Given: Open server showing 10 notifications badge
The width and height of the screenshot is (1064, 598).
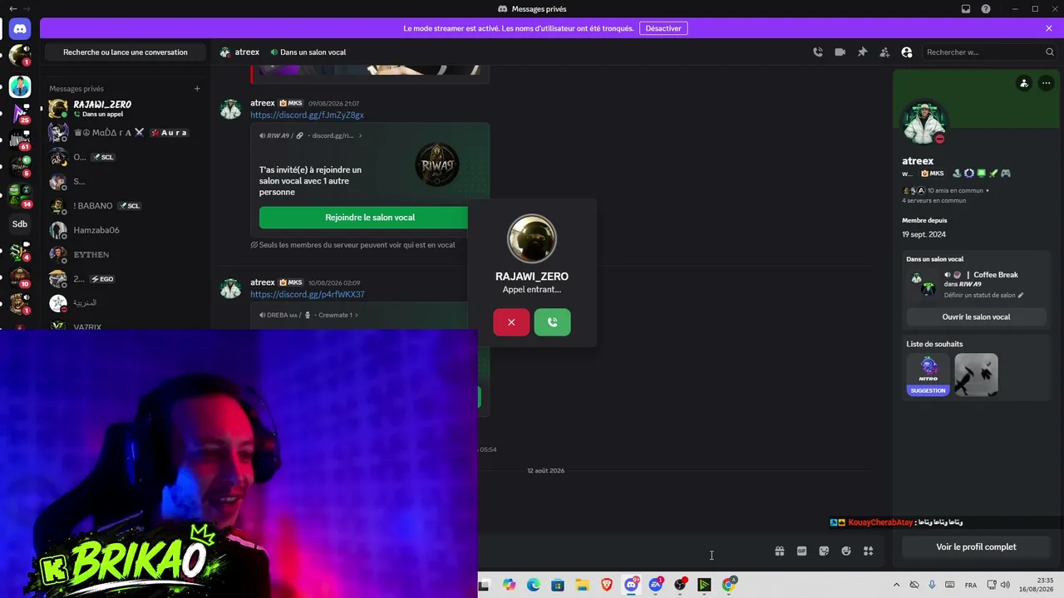Looking at the screenshot, I should [x=20, y=277].
